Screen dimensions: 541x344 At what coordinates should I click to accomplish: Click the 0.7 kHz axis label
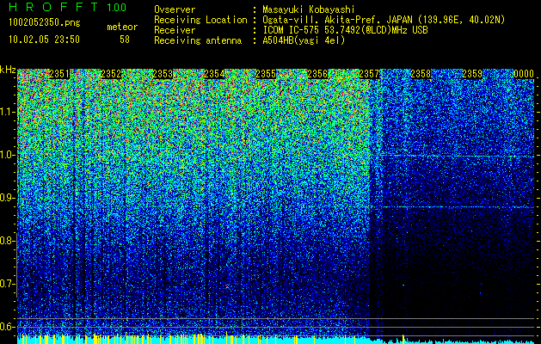7,284
